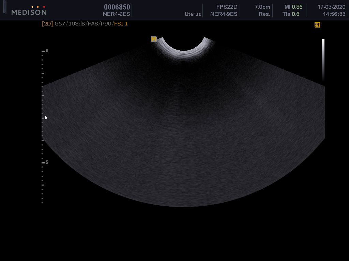349x261 pixels.
Task: Click the Uterus application label
Action: click(x=193, y=14)
